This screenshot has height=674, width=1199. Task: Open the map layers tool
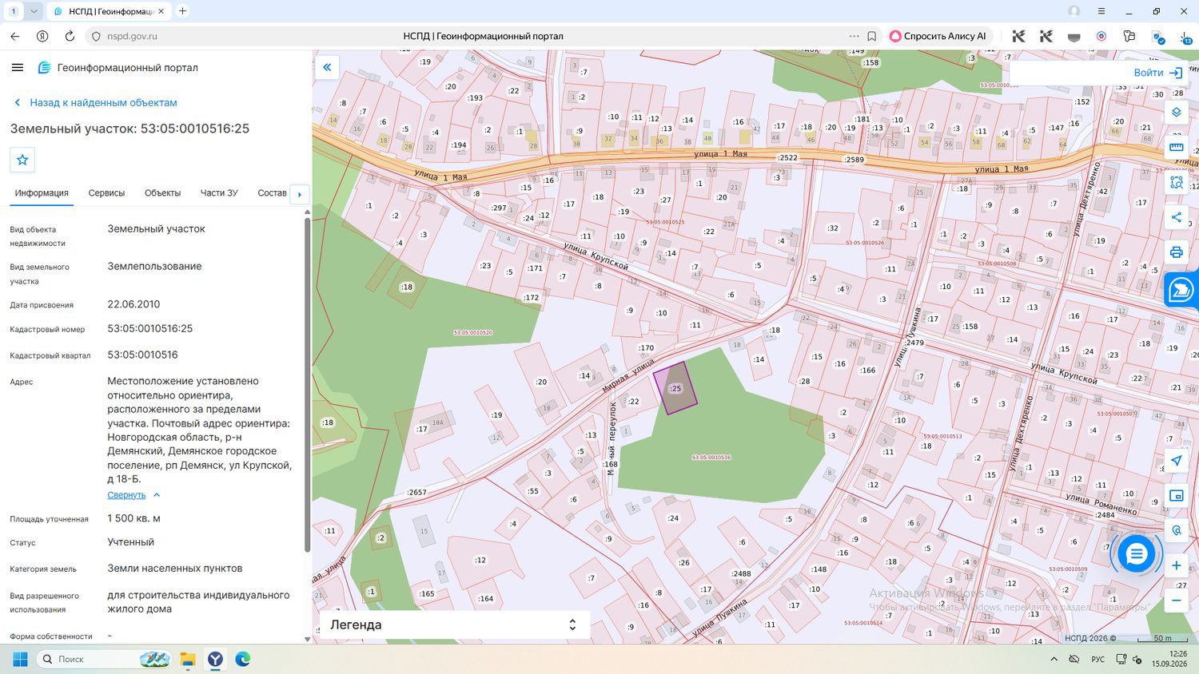[x=1176, y=113]
